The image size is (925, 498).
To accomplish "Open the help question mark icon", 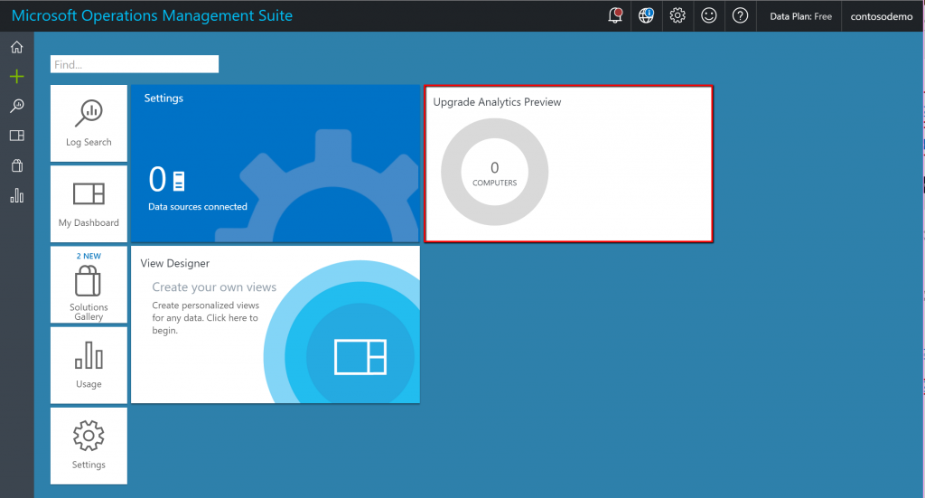I will coord(740,16).
